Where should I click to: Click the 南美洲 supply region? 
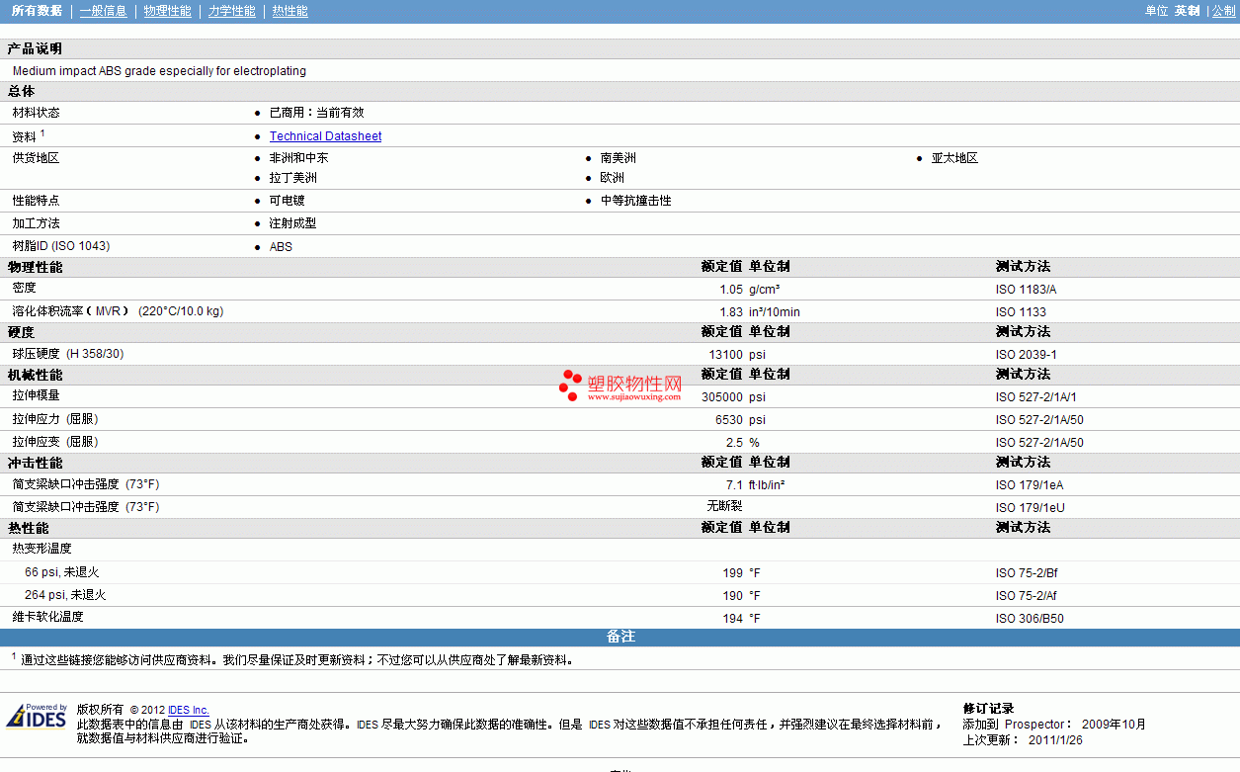tap(619, 158)
